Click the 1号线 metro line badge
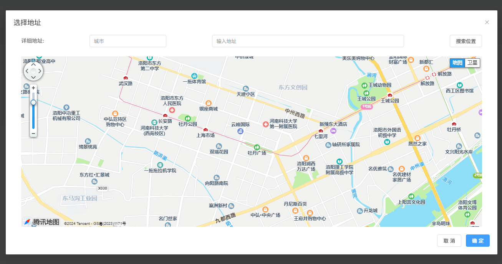 click(367, 106)
